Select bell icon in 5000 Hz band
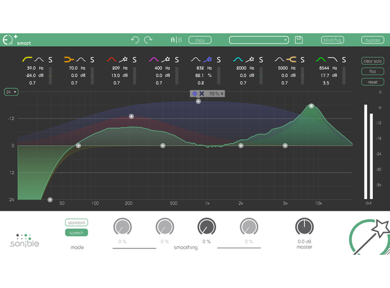Viewport: 390px width, 288px height. (279, 60)
